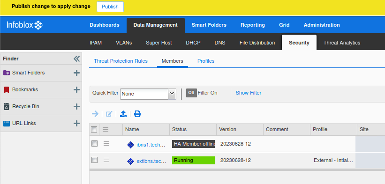The height and width of the screenshot is (184, 385).
Task: Click the edit pencil toolbar icon
Action: click(109, 114)
